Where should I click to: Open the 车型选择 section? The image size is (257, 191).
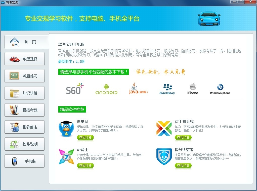click(25, 59)
